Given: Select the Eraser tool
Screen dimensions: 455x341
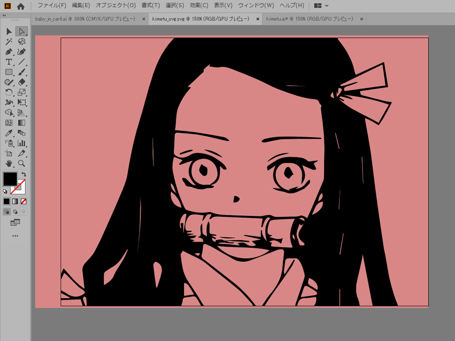Looking at the screenshot, I should point(21,82).
